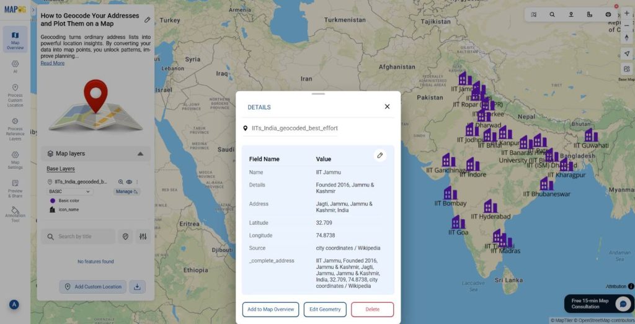
Task: Click the IIT Gandhinagar map marker
Action: pos(448,160)
